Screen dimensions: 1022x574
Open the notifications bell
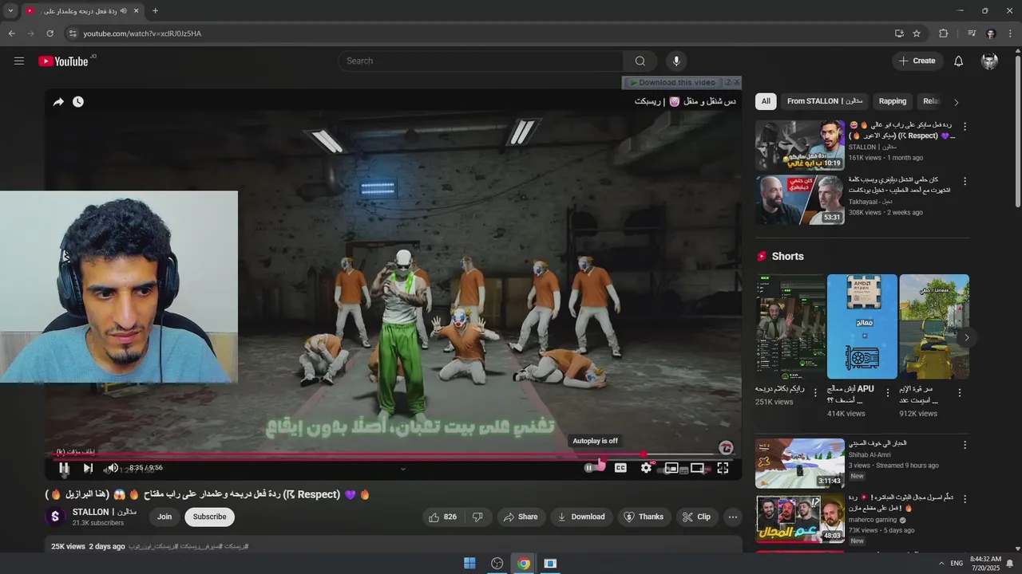pyautogui.click(x=959, y=61)
